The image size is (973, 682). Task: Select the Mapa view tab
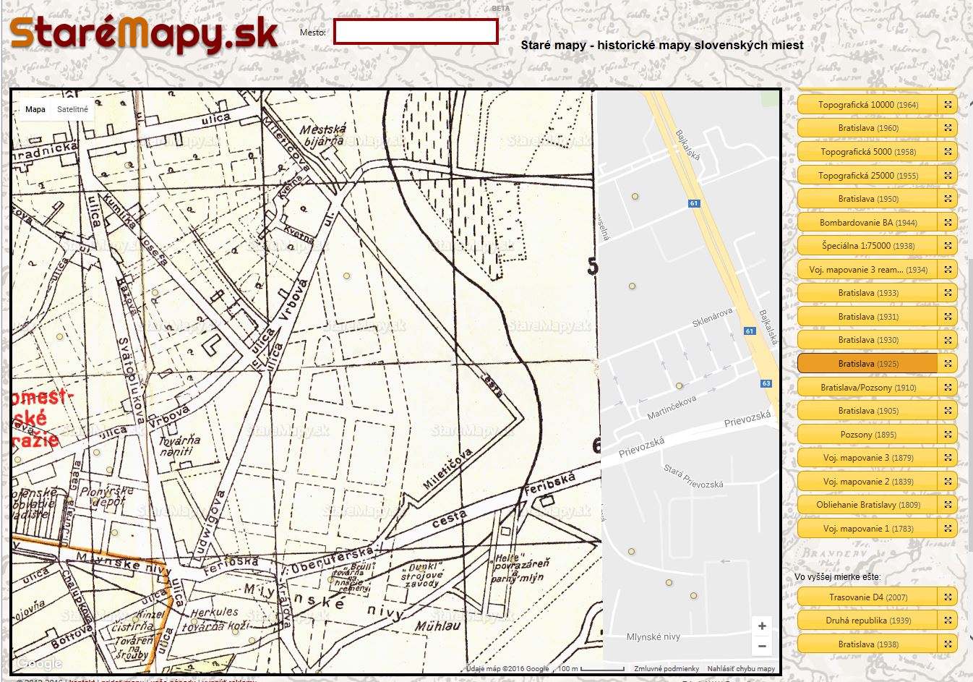point(35,110)
